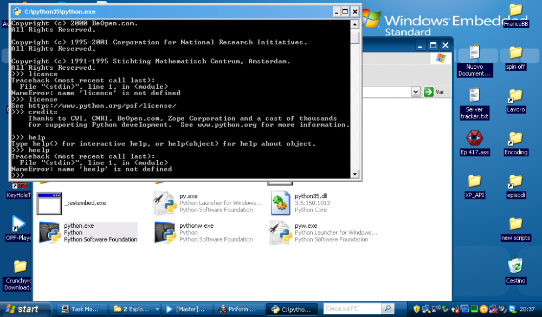The width and height of the screenshot is (542, 317).
Task: Click the Windows flag logo in Explorer toolbar
Action: tap(440, 58)
